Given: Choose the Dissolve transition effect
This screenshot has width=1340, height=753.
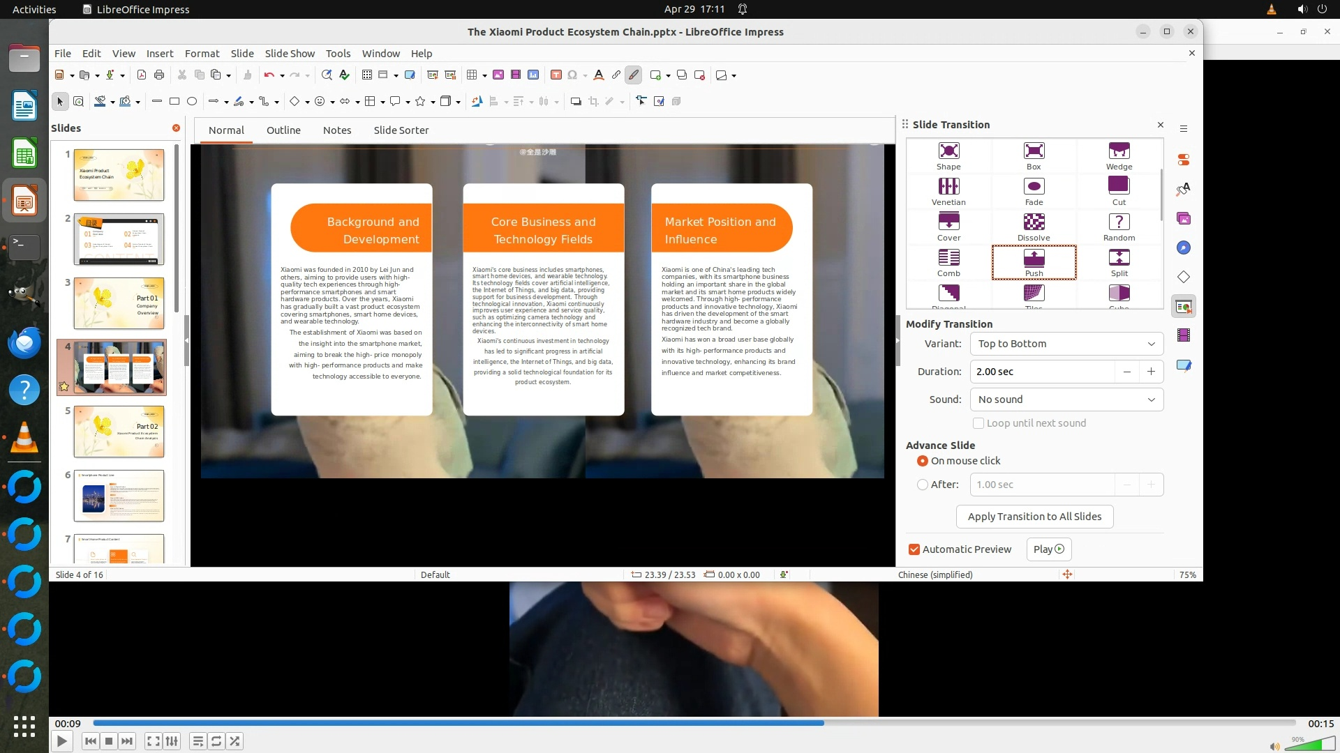Looking at the screenshot, I should pos(1034,222).
